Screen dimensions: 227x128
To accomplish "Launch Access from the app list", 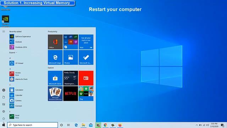I will 15,74.
